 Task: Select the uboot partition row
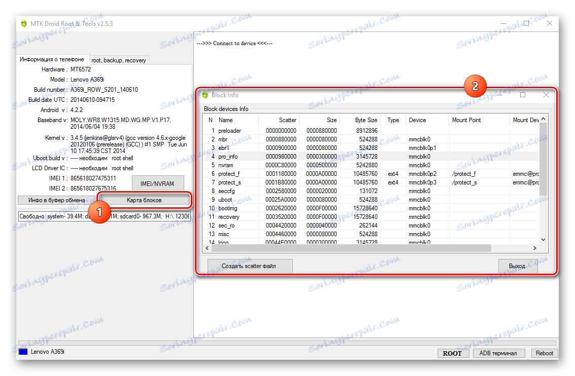(x=371, y=200)
